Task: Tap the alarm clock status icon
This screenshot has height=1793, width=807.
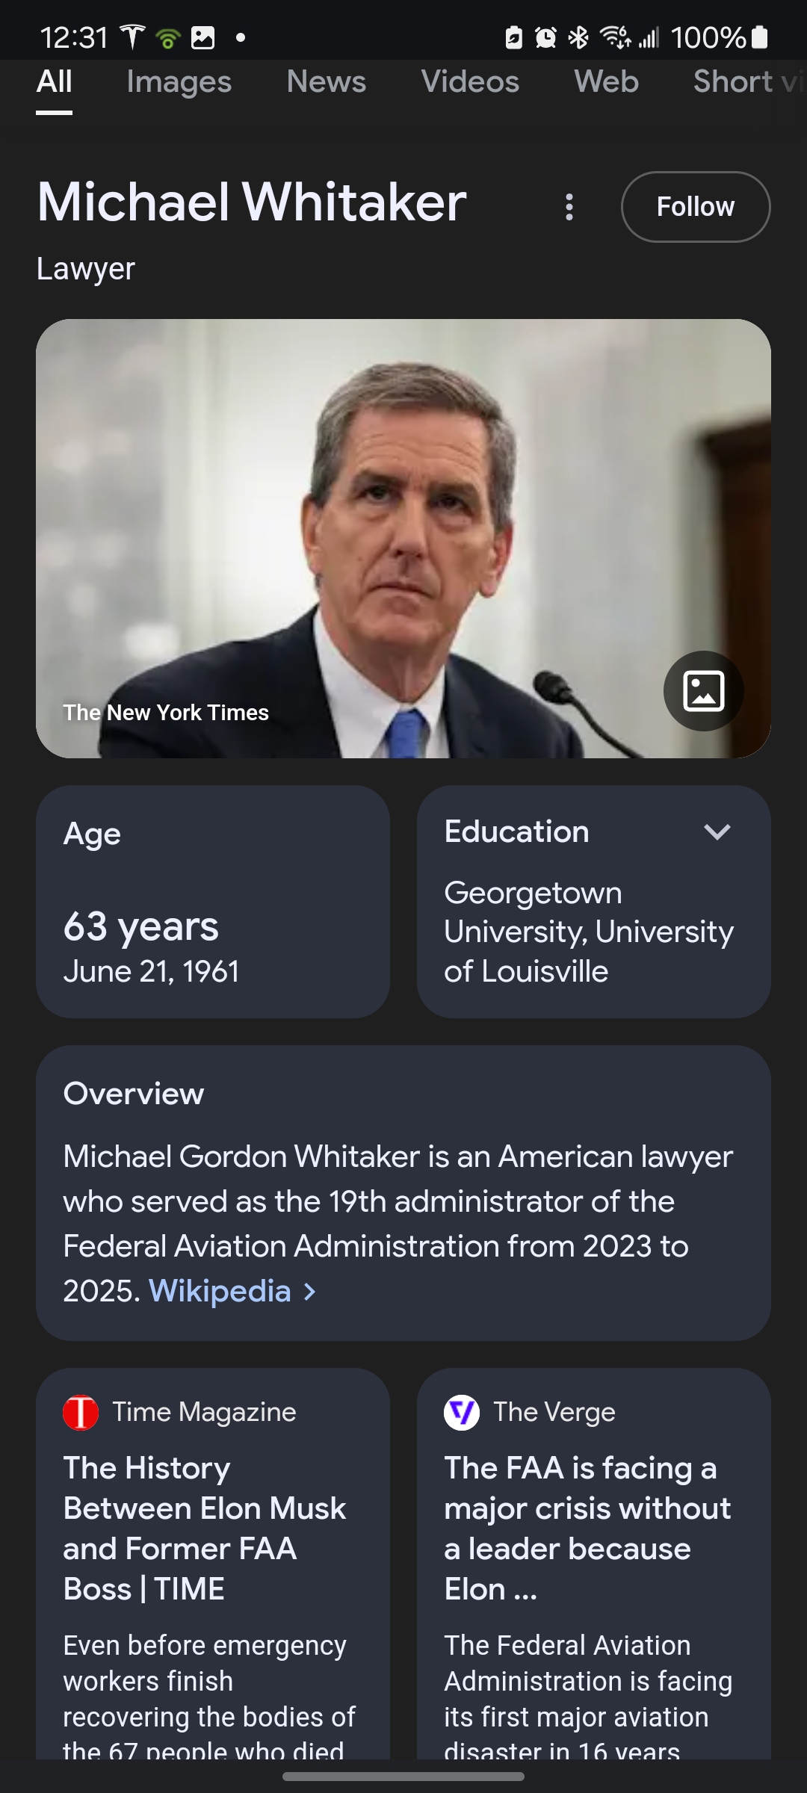Action: click(546, 37)
